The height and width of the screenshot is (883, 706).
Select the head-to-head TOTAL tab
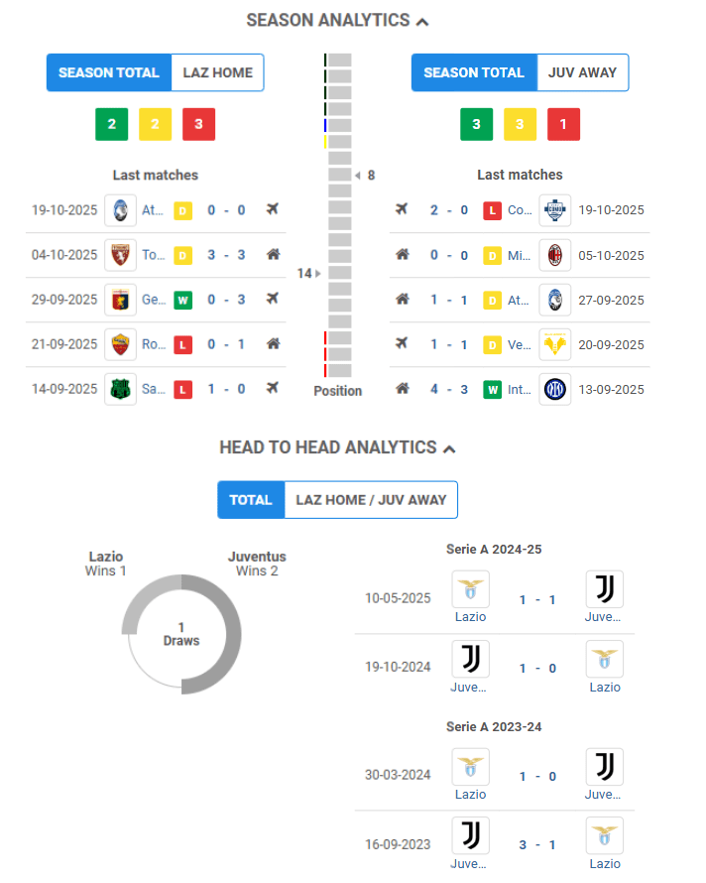(x=251, y=500)
